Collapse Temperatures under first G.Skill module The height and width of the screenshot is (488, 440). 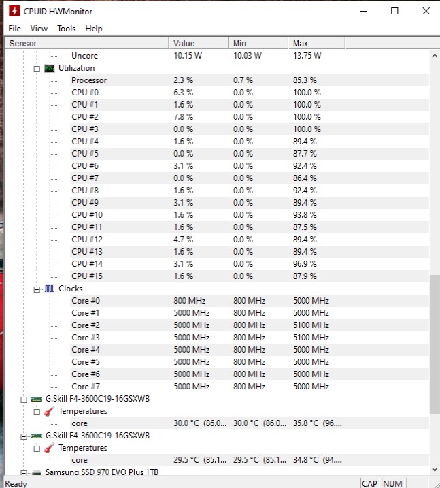click(x=37, y=412)
